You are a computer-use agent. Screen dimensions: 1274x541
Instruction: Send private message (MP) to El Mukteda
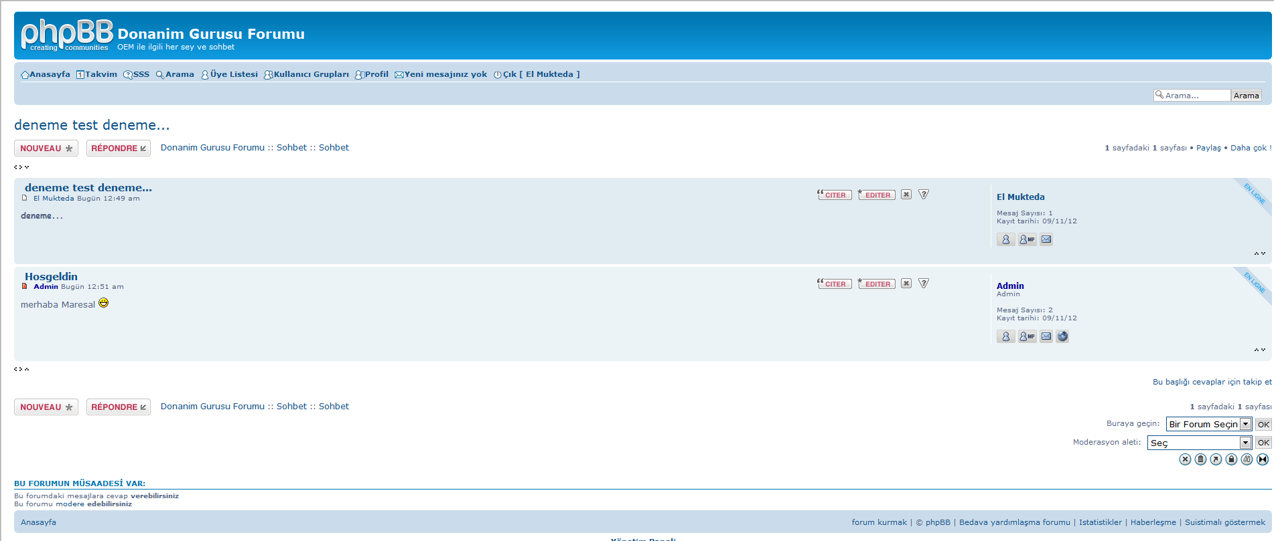[1028, 239]
